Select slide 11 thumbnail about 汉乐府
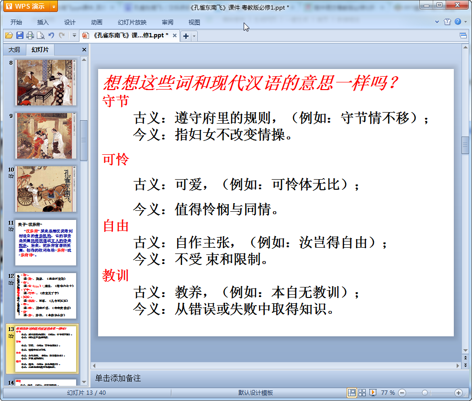The width and height of the screenshot is (472, 401). click(x=46, y=242)
